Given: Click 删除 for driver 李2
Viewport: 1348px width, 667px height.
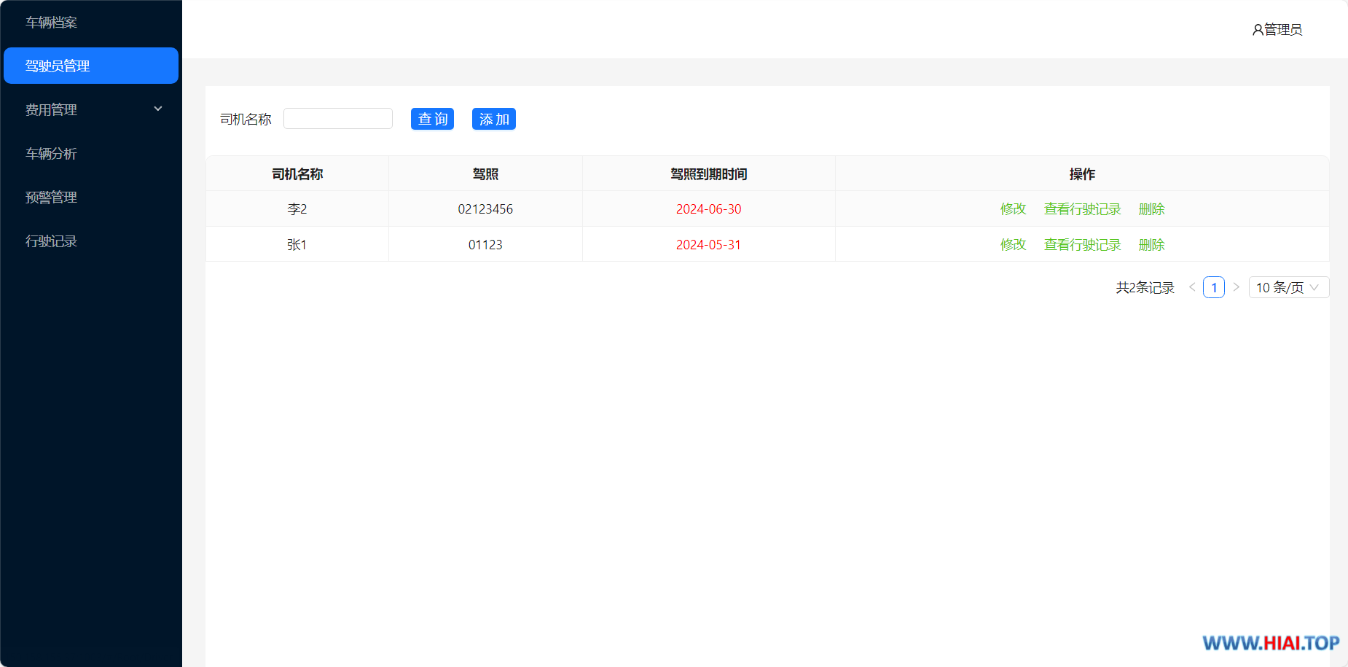Looking at the screenshot, I should click(x=1151, y=209).
